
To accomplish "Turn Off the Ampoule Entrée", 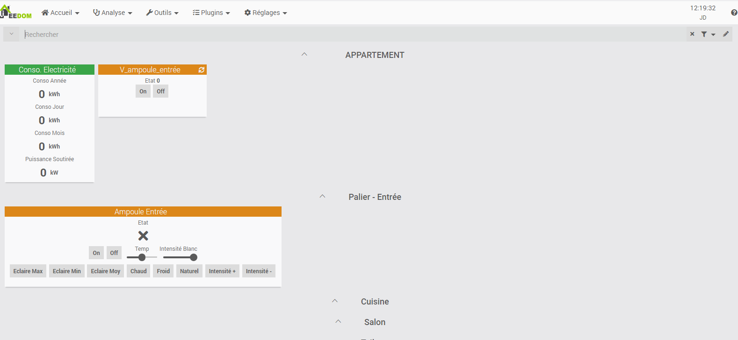I will coord(114,253).
